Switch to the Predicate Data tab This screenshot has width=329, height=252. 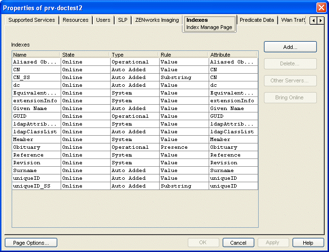[x=257, y=20]
